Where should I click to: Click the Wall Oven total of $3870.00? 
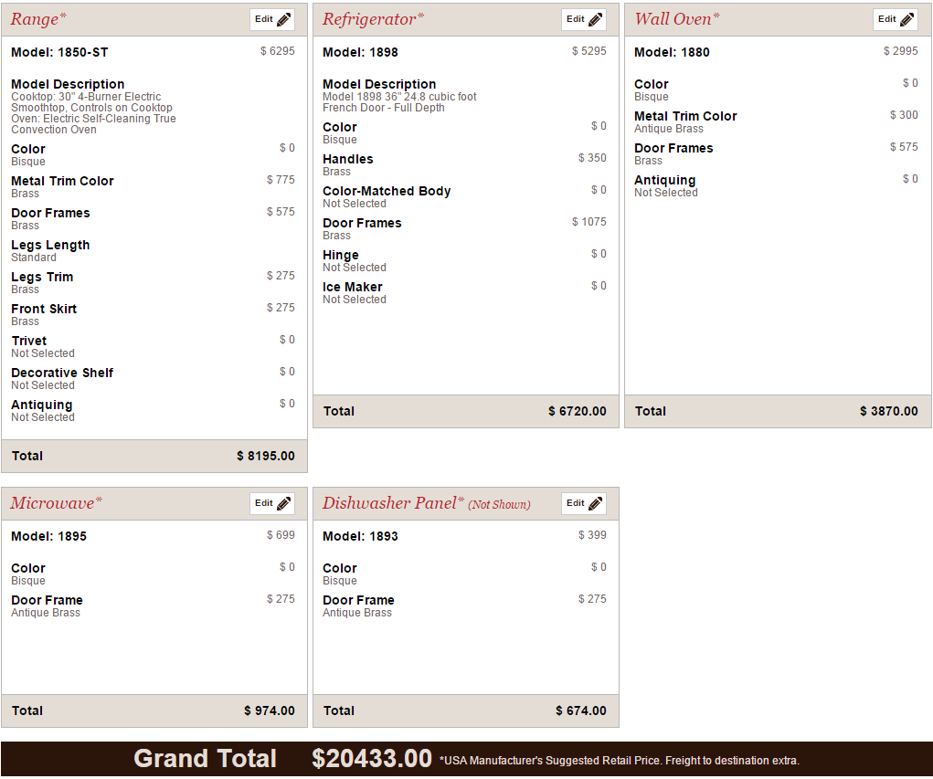[888, 411]
